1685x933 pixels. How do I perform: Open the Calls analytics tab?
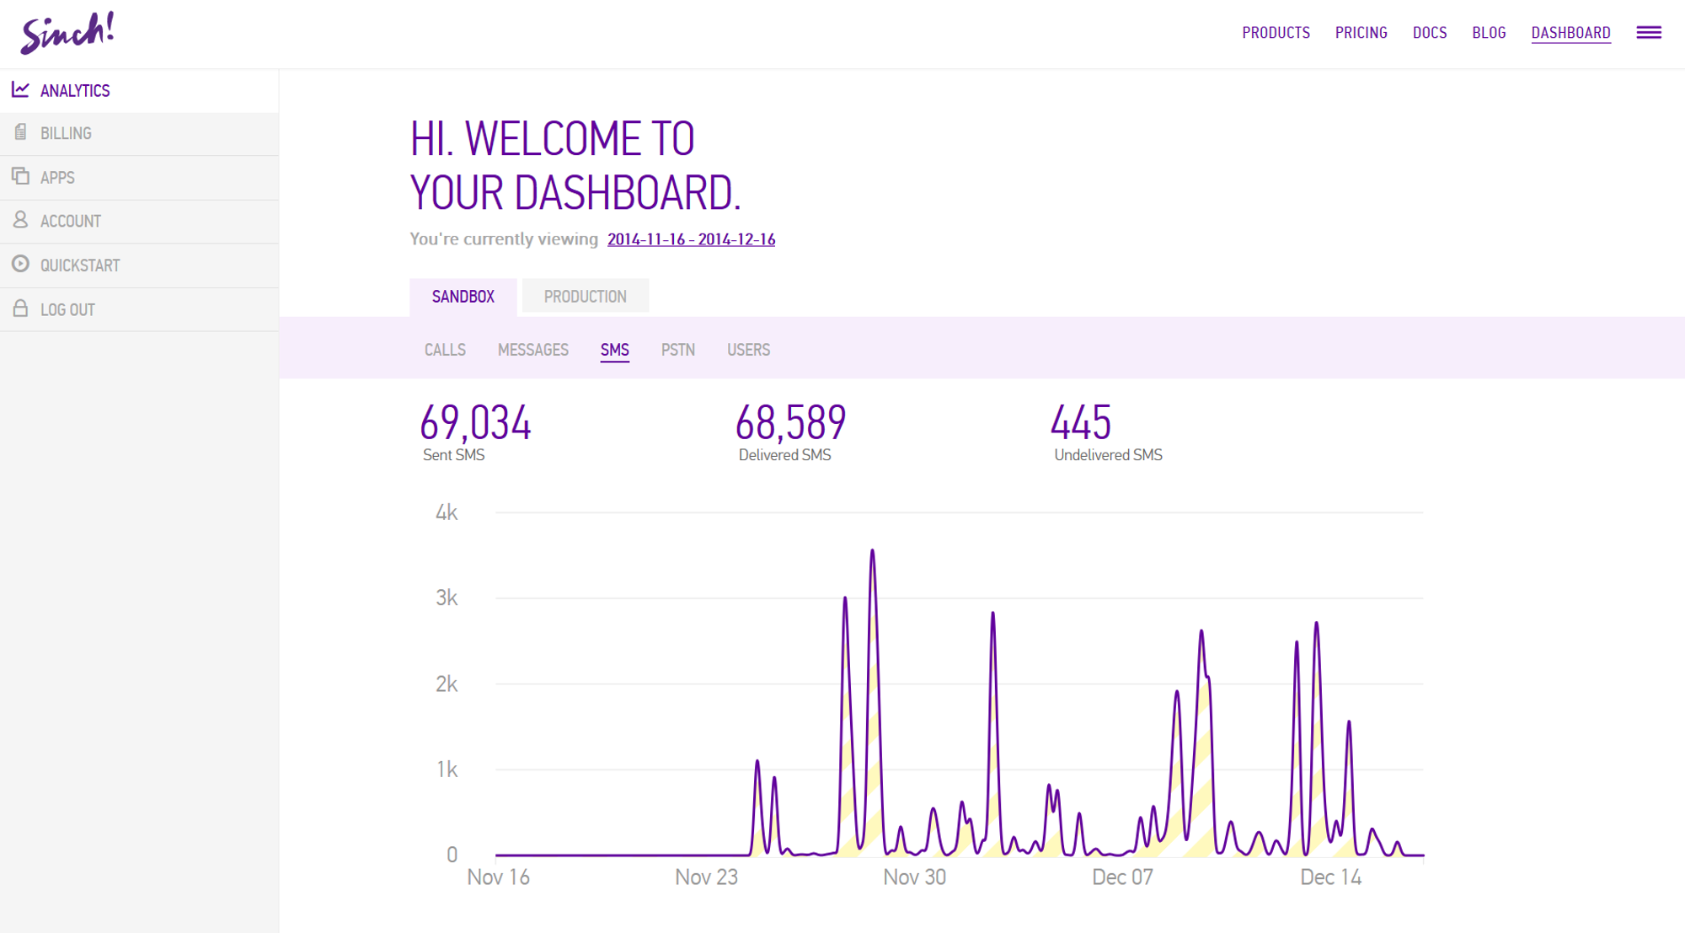(x=445, y=350)
